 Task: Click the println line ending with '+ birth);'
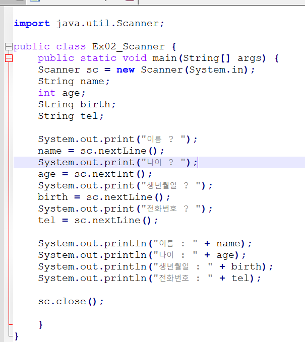[155, 266]
